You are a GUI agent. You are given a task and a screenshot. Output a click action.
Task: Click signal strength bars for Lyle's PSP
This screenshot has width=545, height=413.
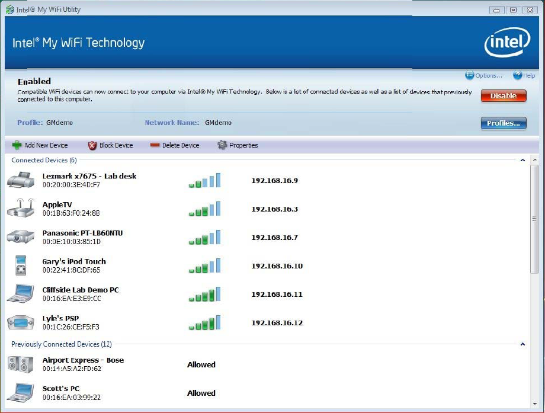pyautogui.click(x=205, y=322)
